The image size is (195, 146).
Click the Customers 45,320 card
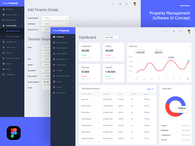click(x=90, y=52)
